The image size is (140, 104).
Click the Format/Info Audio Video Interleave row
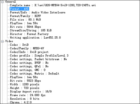38,12
